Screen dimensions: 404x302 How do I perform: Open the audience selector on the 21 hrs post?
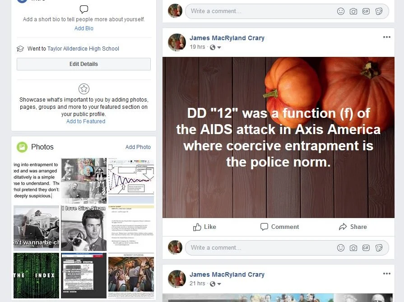click(x=216, y=283)
